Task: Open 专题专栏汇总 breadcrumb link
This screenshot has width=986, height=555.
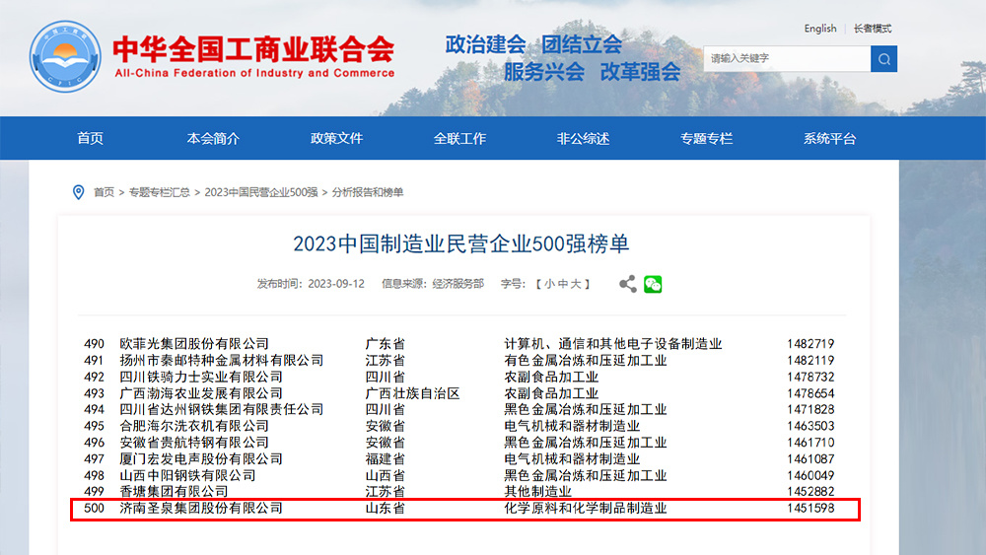Action: click(159, 192)
